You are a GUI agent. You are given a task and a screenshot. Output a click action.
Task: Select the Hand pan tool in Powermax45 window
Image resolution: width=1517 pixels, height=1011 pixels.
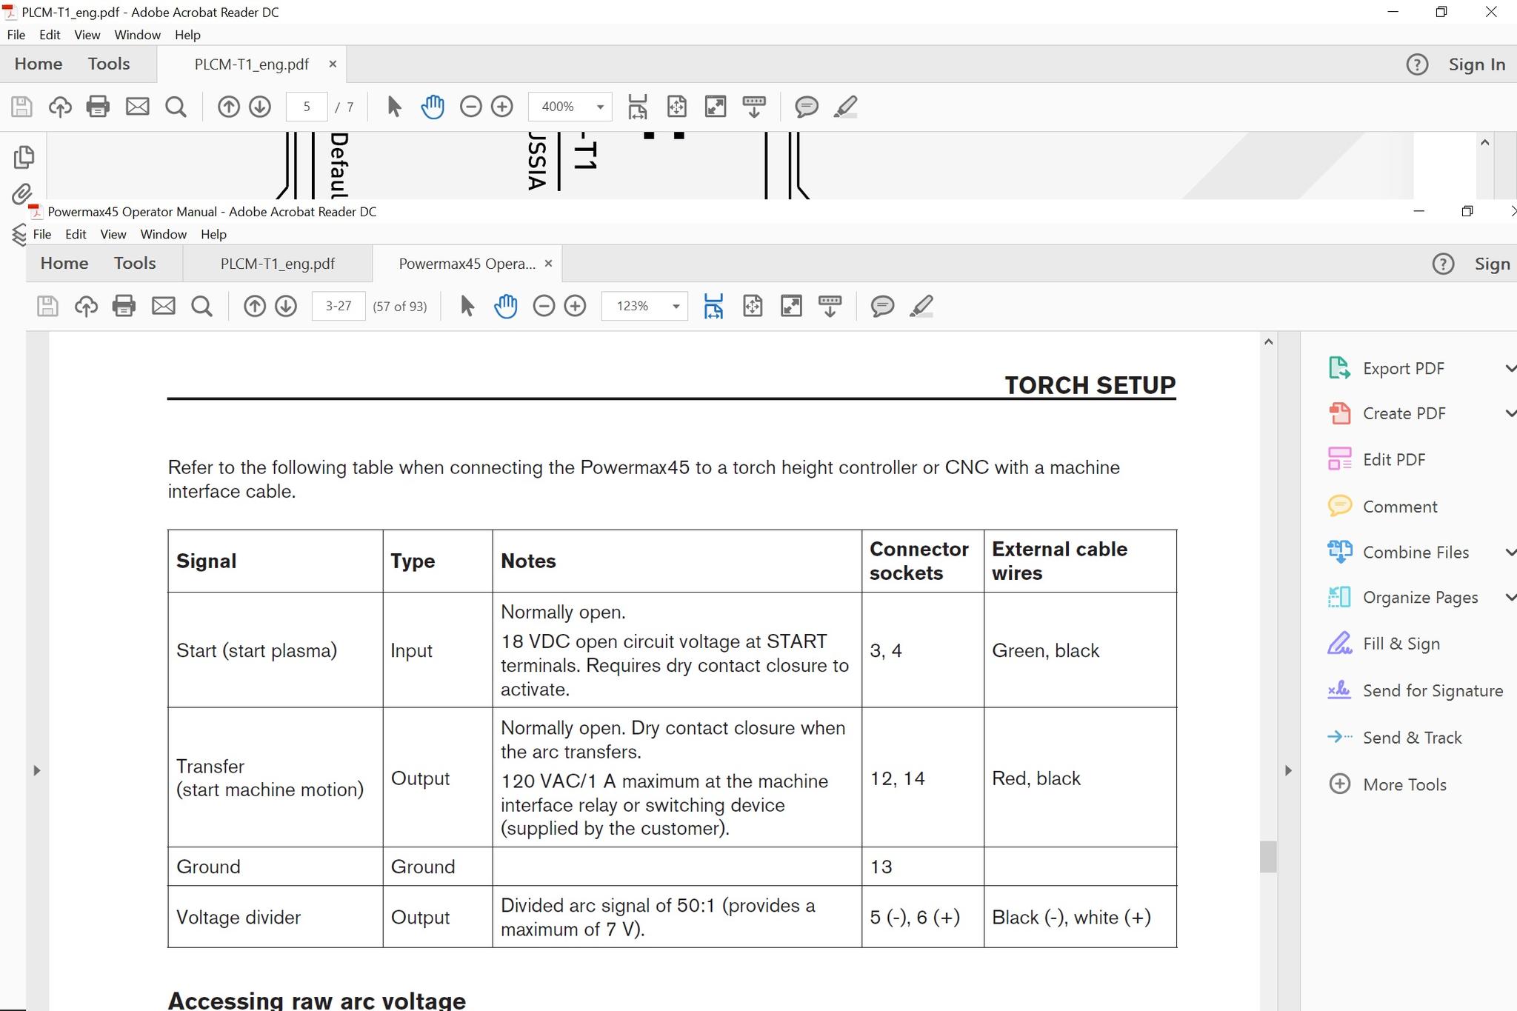[x=506, y=306]
